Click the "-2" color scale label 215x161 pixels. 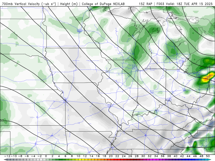[40, 156]
